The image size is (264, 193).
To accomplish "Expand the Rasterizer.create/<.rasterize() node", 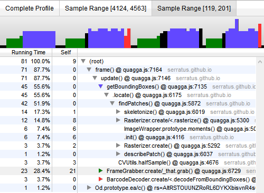I will 118,120.
